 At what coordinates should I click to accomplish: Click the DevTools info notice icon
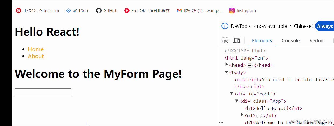[225, 26]
